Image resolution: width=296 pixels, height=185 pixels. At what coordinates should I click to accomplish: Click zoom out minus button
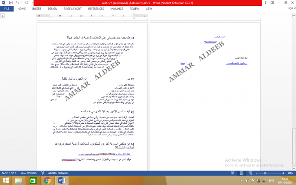point(257,173)
